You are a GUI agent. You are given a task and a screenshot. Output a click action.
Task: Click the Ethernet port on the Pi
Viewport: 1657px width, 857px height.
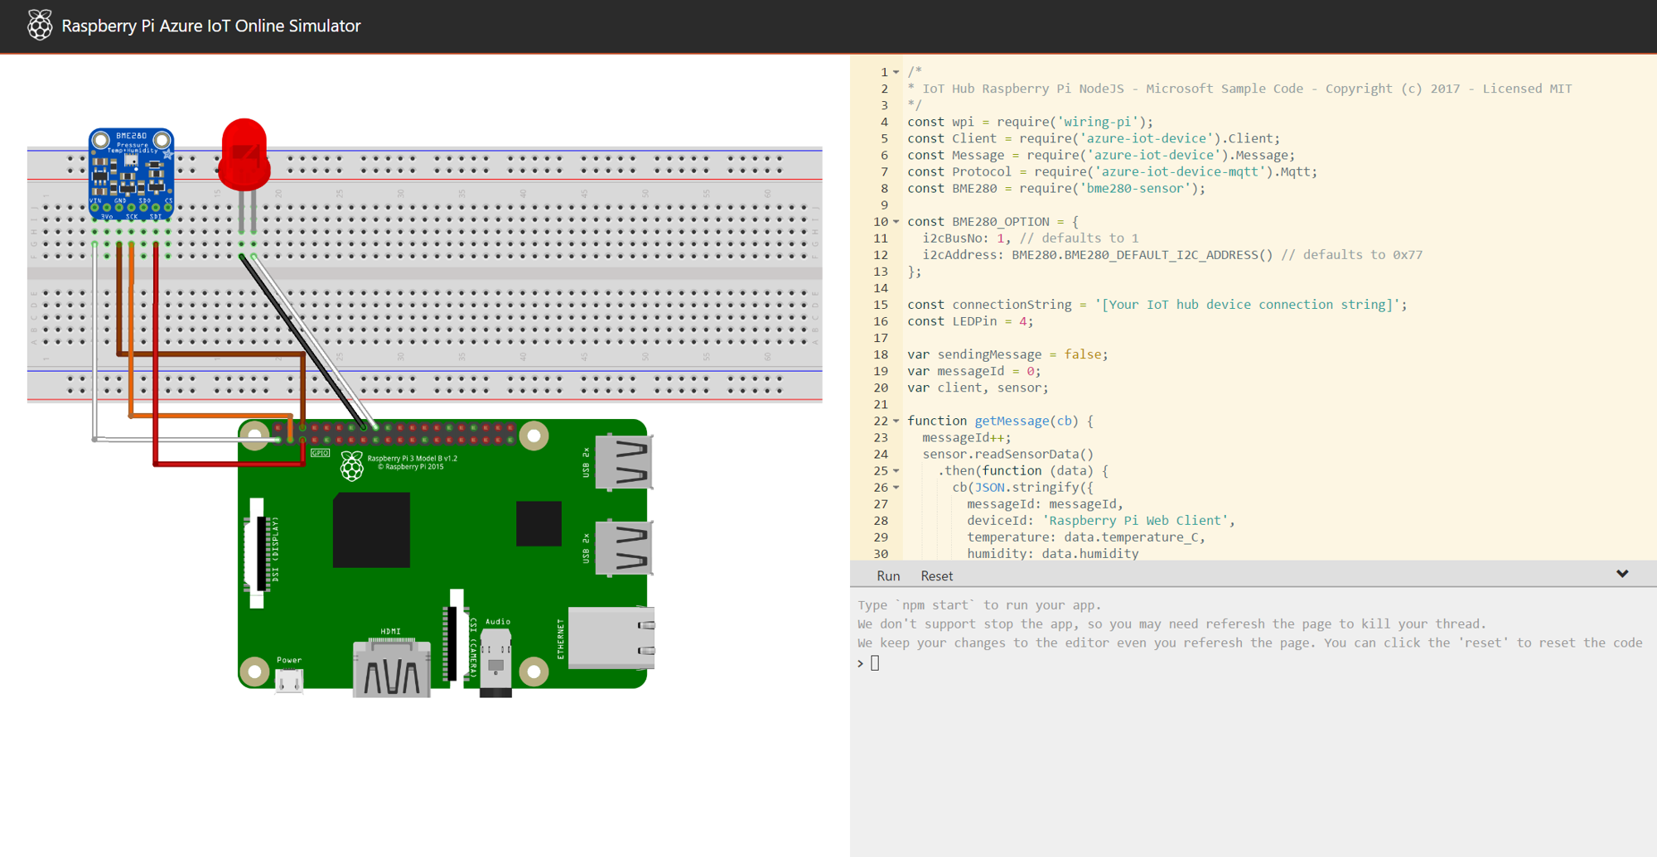click(x=611, y=638)
